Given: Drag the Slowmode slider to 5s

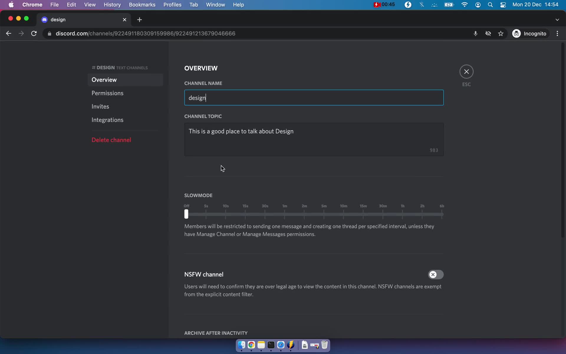Looking at the screenshot, I should pos(206,214).
